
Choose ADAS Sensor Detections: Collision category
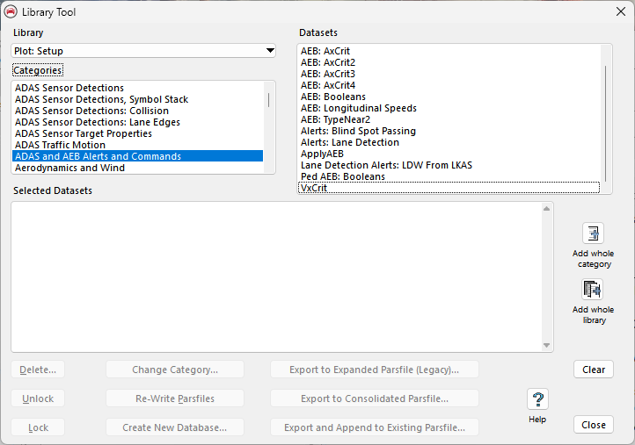91,111
